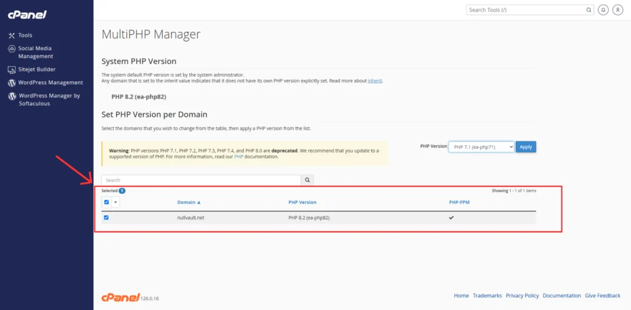
Task: Sort the table by Domain column
Action: point(189,202)
